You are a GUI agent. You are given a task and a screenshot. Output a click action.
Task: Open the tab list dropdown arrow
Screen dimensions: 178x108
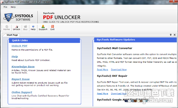(171, 35)
